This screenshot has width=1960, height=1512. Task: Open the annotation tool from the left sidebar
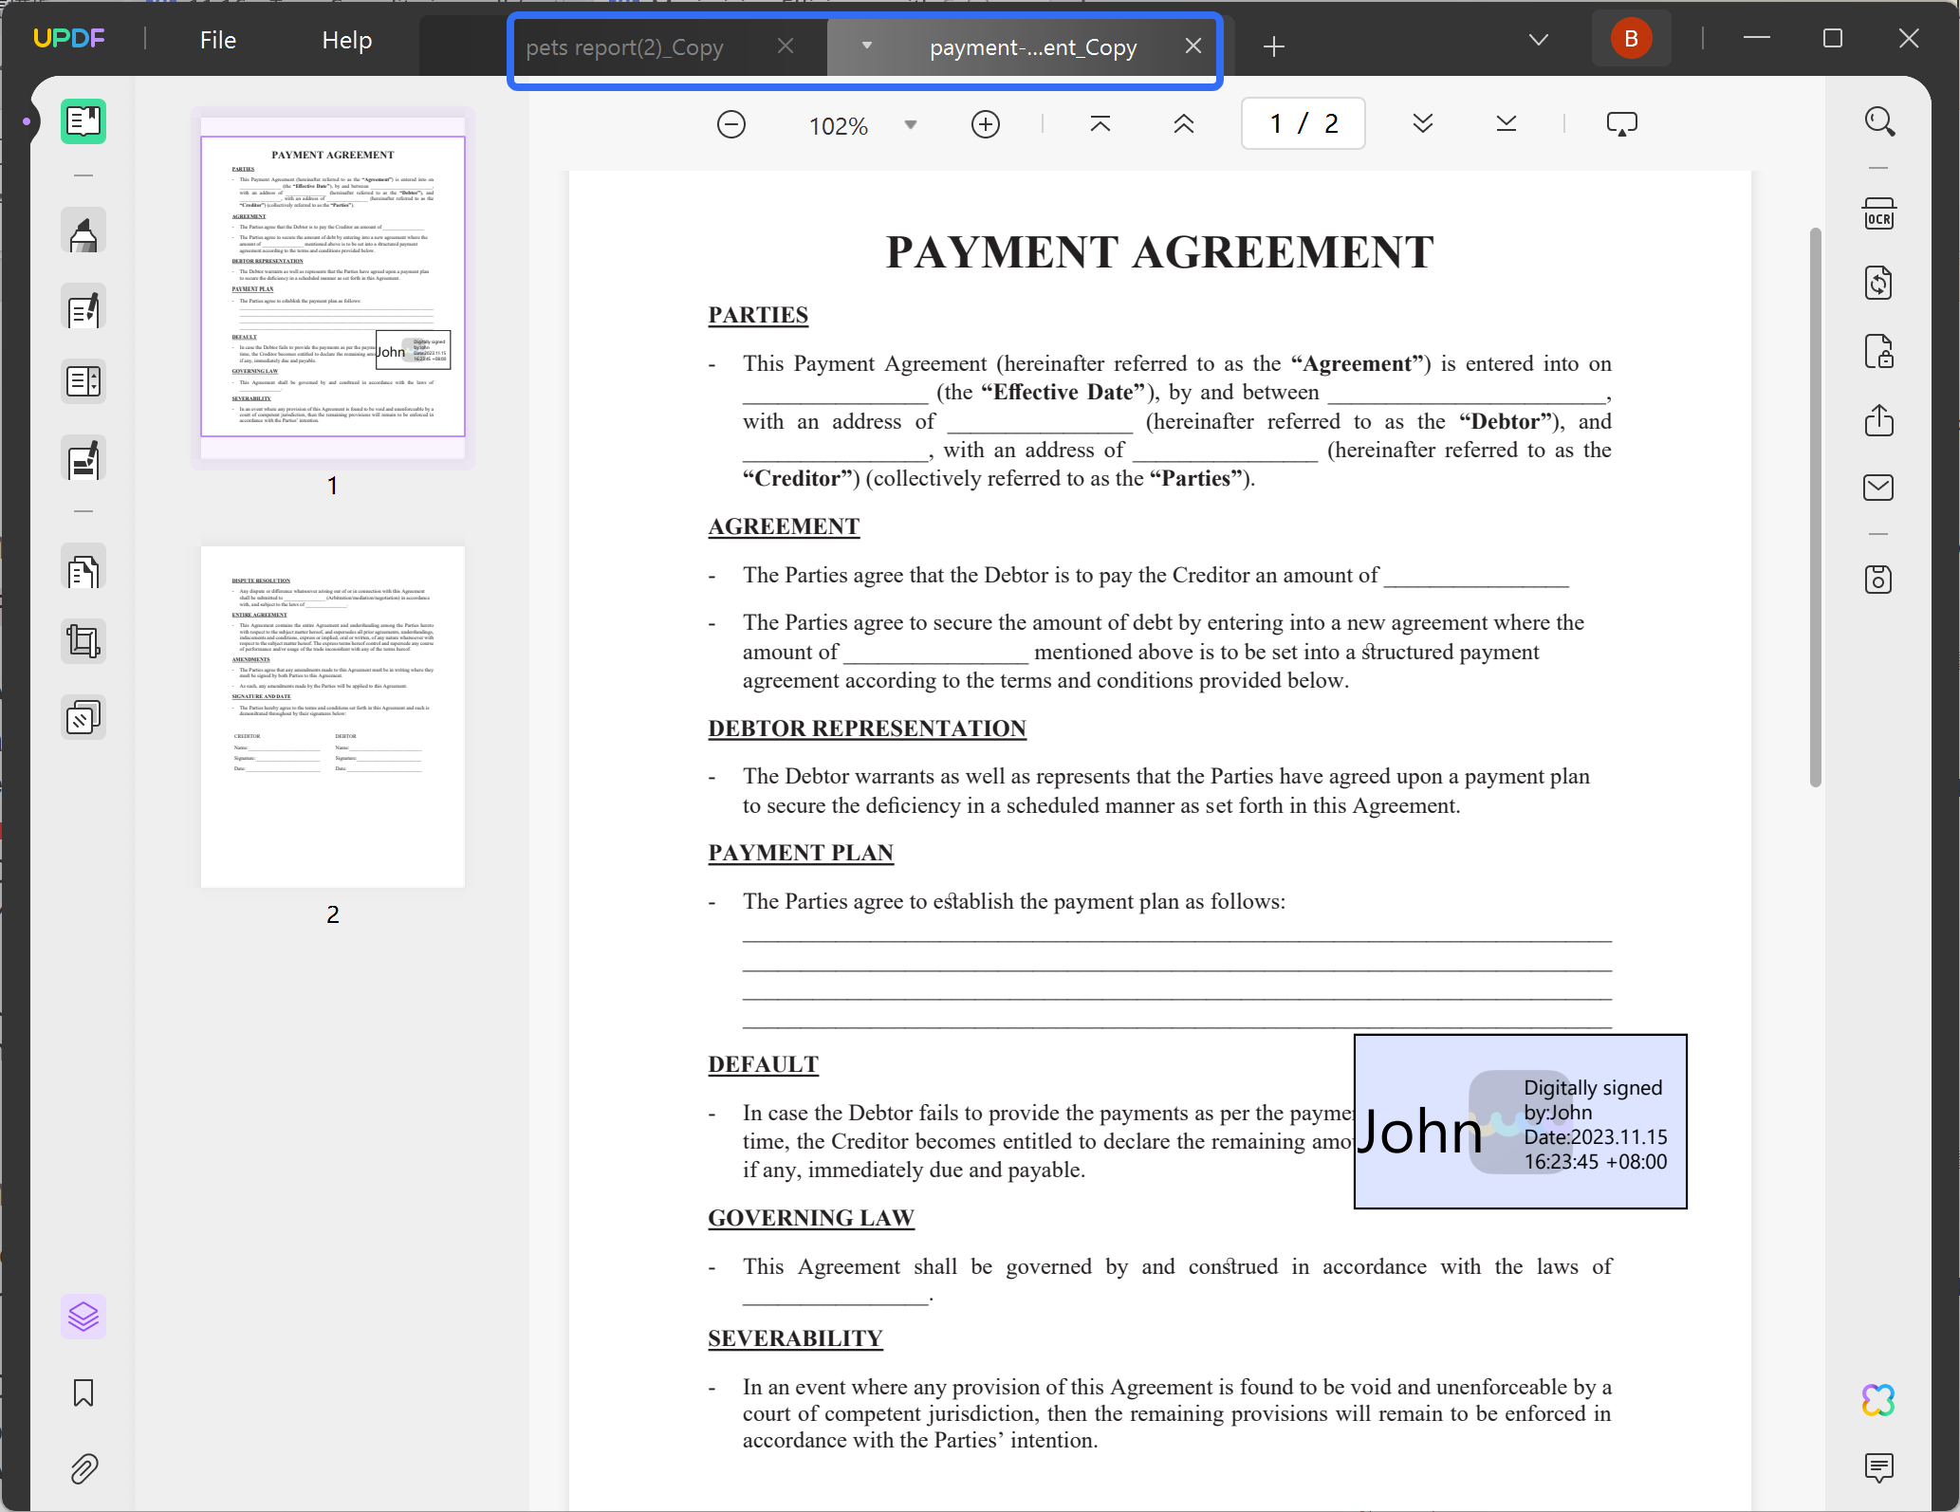pyautogui.click(x=83, y=230)
